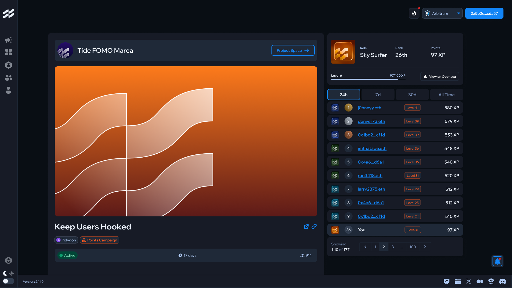The width and height of the screenshot is (512, 288).
Task: Go to next leaderboard page arrow
Action: click(x=425, y=247)
